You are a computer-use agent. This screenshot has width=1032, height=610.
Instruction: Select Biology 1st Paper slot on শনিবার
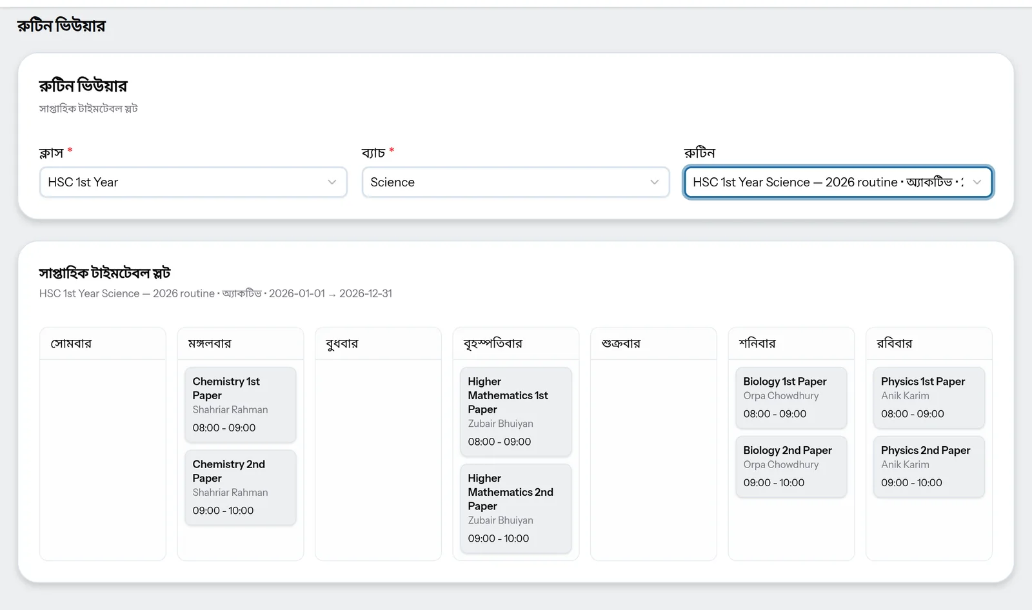coord(791,398)
